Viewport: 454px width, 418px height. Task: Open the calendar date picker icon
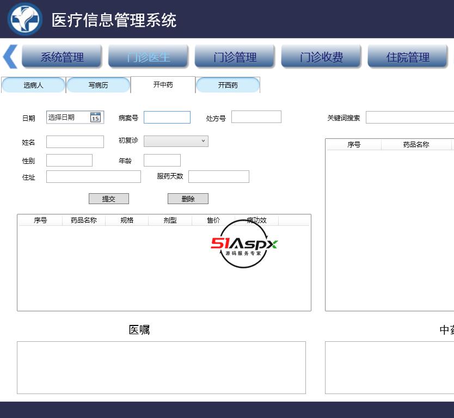(96, 117)
